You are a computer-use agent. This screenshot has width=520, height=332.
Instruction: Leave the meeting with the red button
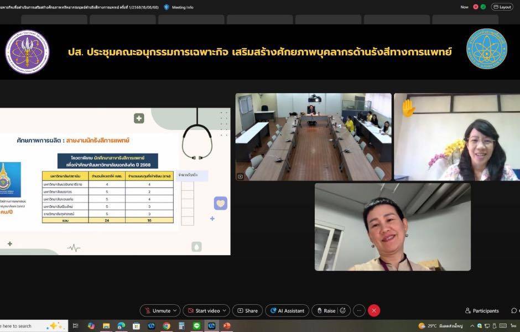(x=373, y=310)
